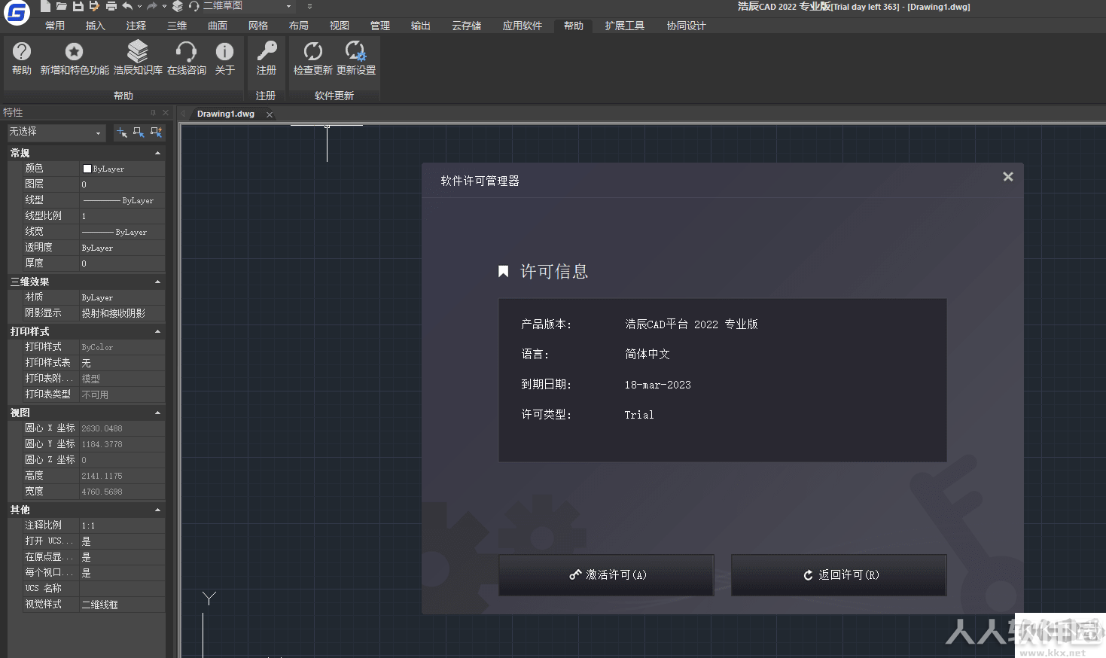Open 更新设置 update settings
Screen dimensions: 1106x658
point(355,58)
